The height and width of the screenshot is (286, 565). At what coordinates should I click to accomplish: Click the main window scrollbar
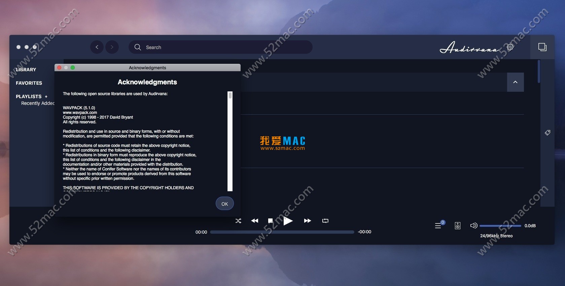[539, 71]
